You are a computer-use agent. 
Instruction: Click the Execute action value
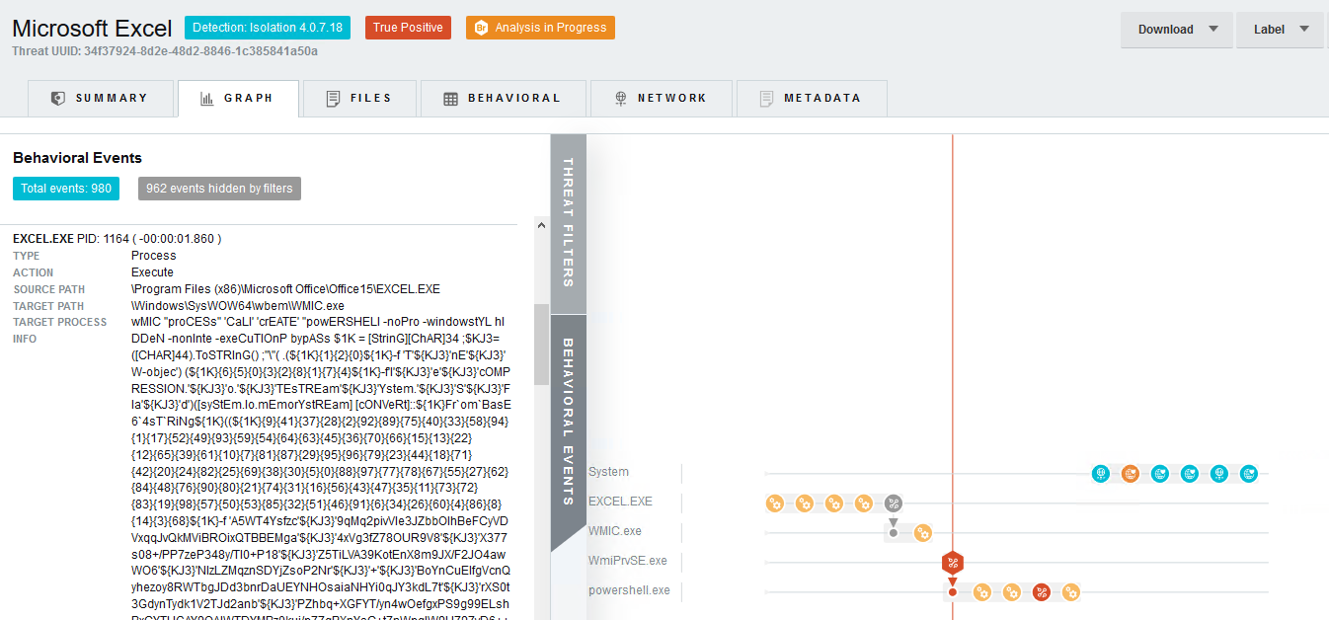point(152,272)
